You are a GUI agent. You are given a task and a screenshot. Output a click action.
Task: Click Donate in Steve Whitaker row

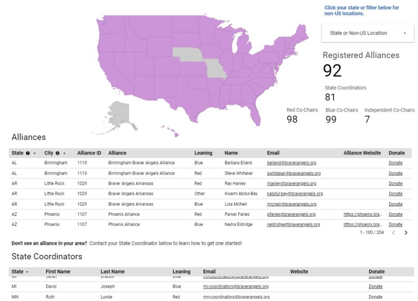tap(396, 173)
